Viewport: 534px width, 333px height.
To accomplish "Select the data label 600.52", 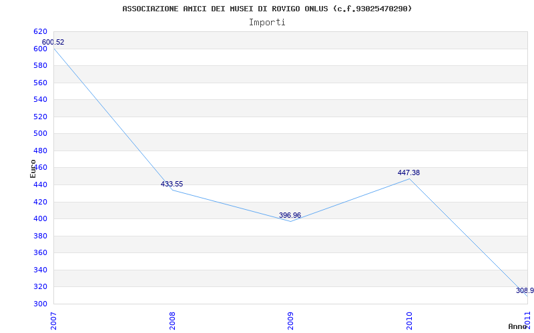I will click(53, 43).
